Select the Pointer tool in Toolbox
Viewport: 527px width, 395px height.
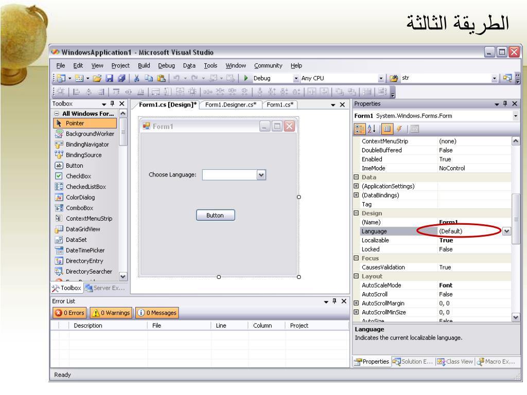tap(85, 123)
